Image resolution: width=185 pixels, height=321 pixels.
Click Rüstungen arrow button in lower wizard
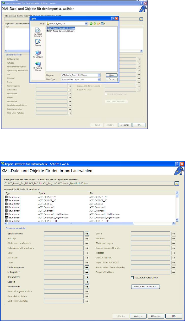(x=87, y=258)
